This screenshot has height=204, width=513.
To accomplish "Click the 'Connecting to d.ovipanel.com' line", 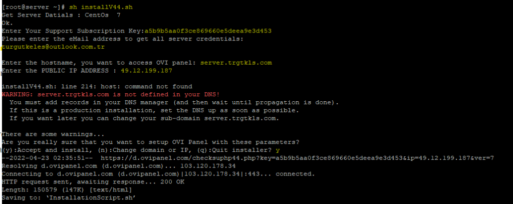I will [x=158, y=174].
